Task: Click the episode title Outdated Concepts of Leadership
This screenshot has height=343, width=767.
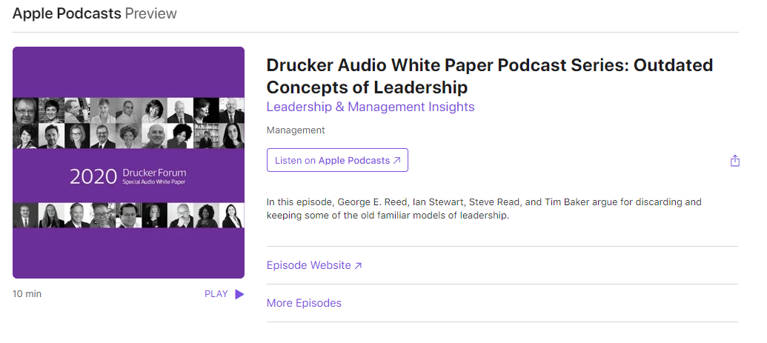Action: click(490, 76)
